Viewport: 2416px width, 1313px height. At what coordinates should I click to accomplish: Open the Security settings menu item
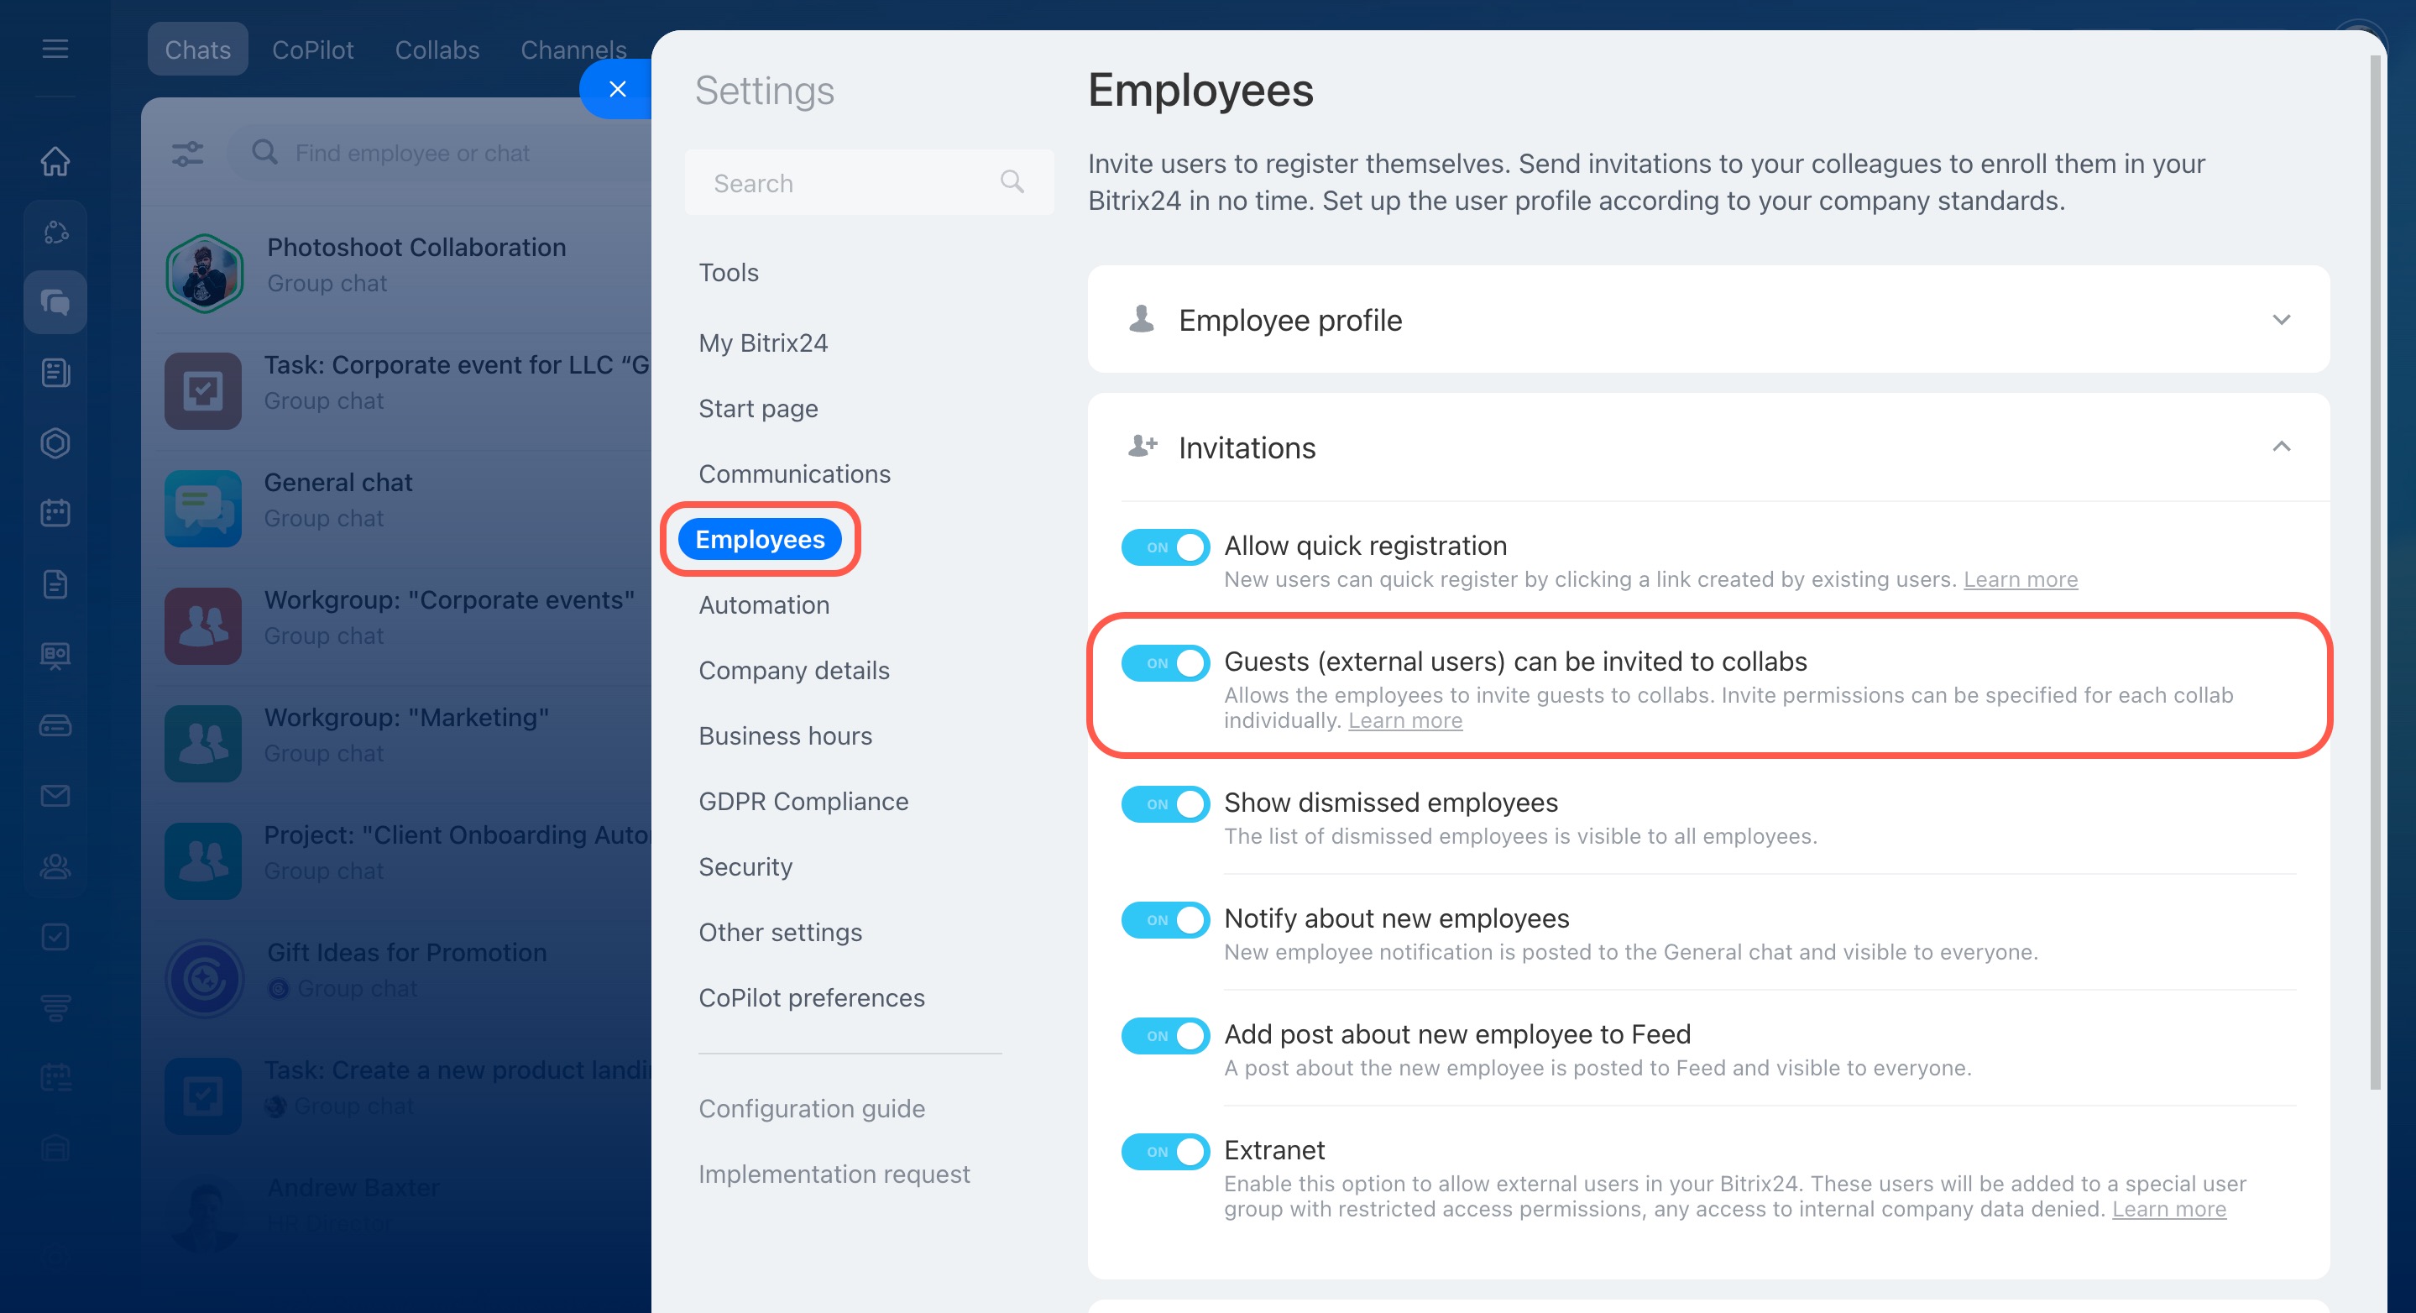tap(745, 866)
